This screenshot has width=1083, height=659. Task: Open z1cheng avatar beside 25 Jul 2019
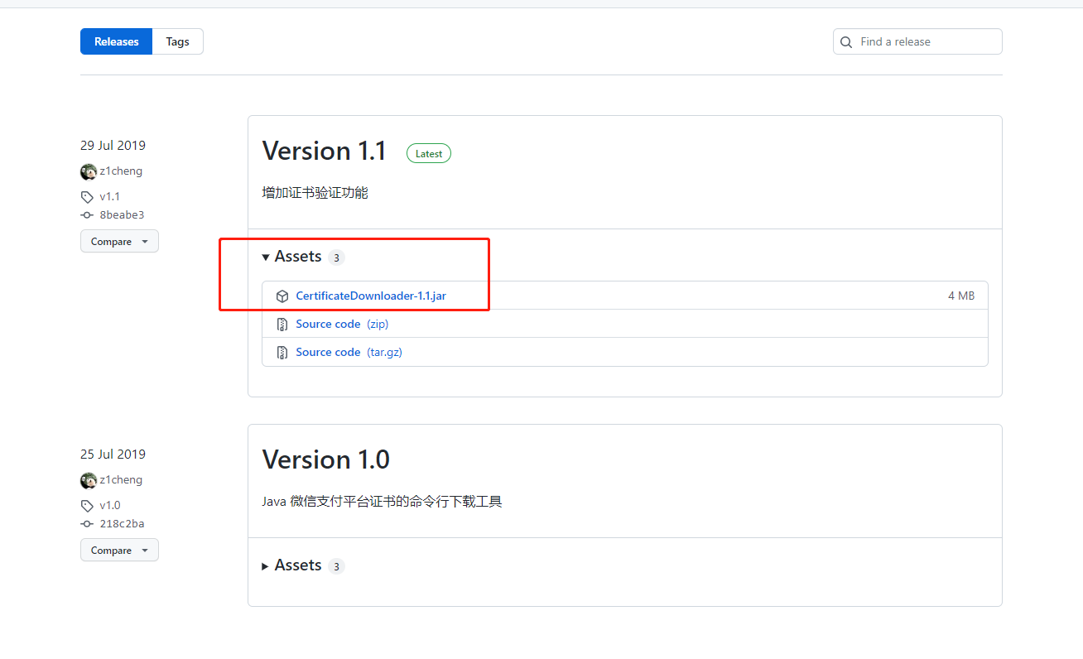pyautogui.click(x=89, y=480)
